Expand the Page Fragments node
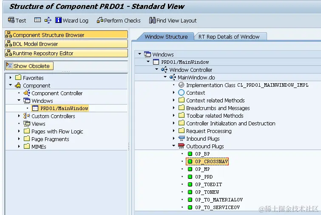The image size is (321, 215). coord(19,139)
